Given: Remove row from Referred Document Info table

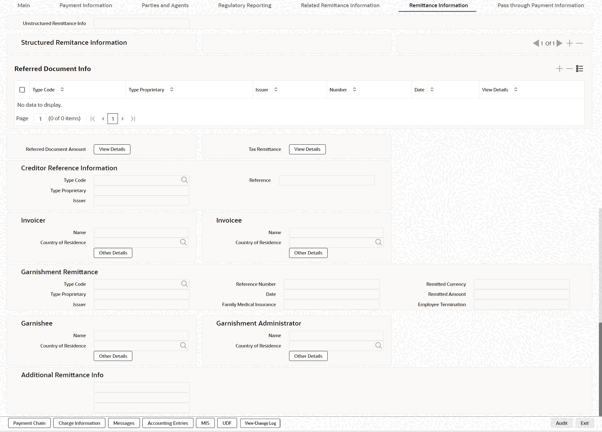Looking at the screenshot, I should (569, 69).
